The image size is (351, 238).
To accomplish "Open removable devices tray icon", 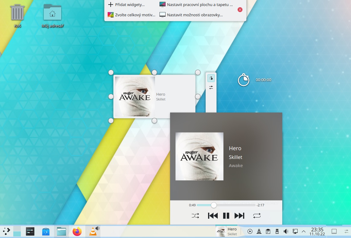I will (277, 231).
